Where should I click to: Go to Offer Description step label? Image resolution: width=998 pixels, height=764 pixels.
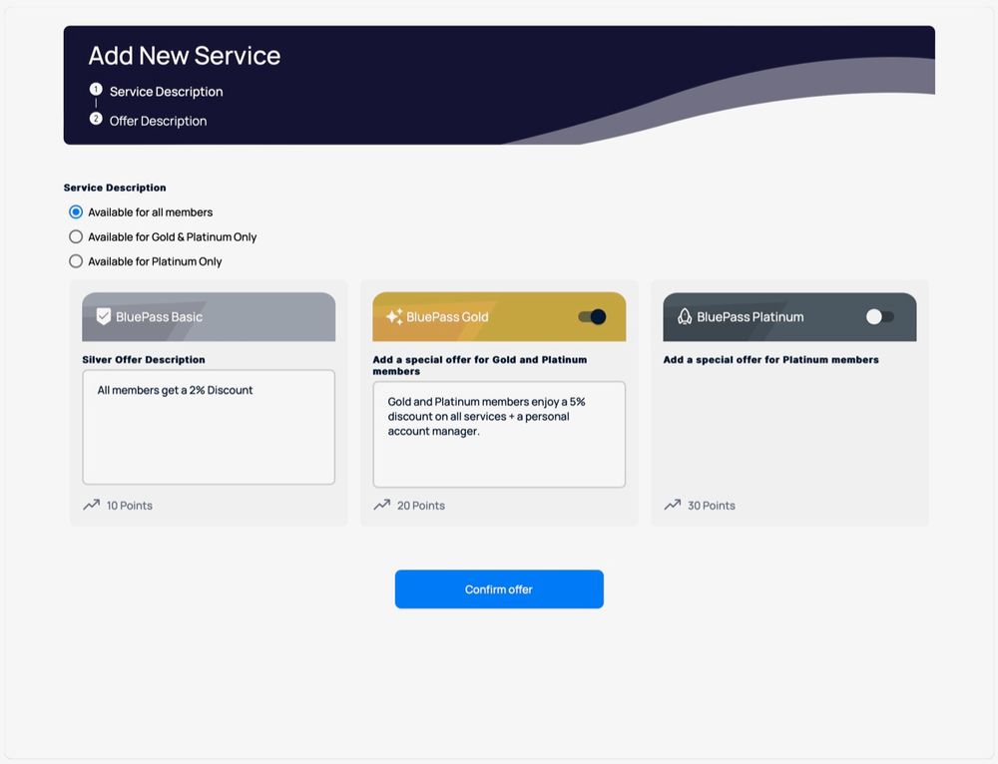(x=158, y=121)
